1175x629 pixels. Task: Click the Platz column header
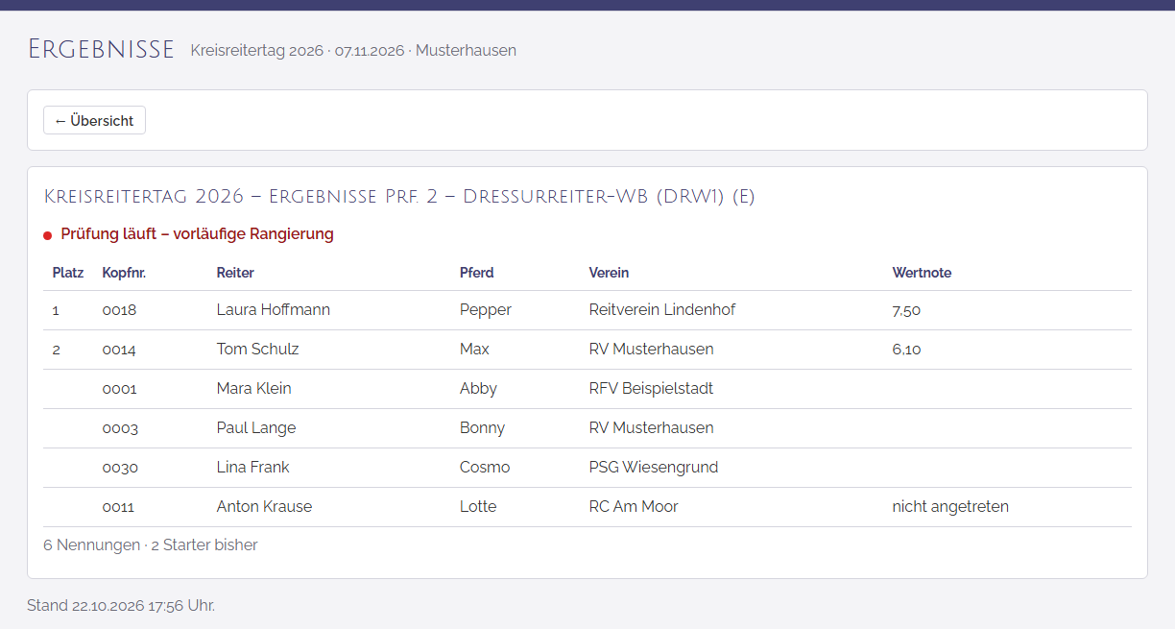coord(68,273)
